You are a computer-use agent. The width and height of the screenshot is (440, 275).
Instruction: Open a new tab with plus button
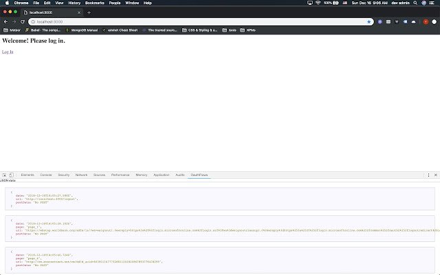point(89,12)
